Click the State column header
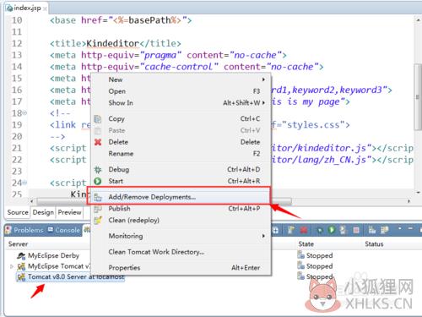Screen dimensions: 422x317 [x=306, y=244]
